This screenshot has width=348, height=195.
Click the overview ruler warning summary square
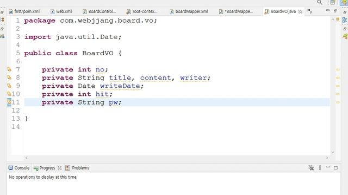point(338,19)
